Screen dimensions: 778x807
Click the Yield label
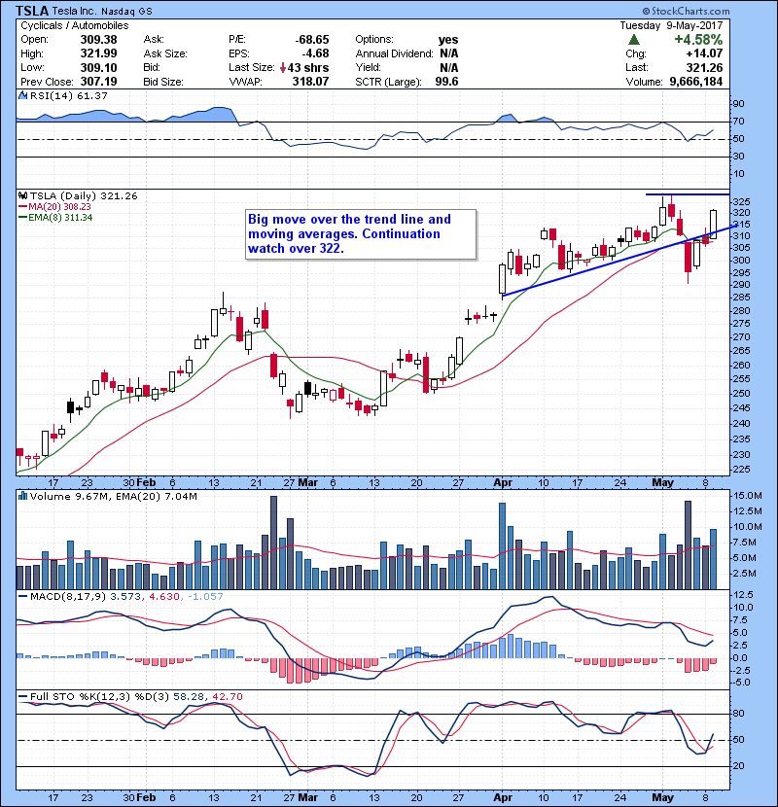tap(369, 67)
